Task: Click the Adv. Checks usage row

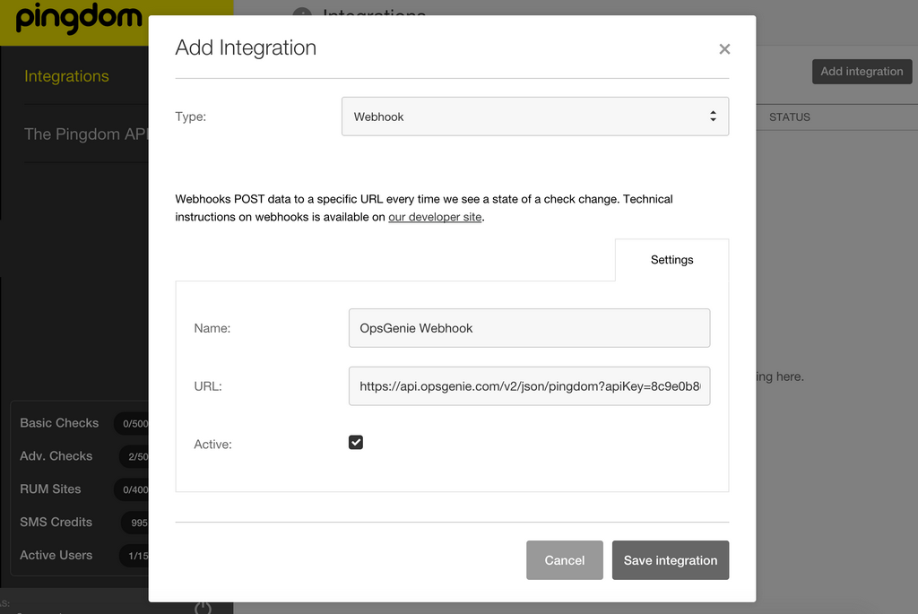Action: pyautogui.click(x=83, y=456)
